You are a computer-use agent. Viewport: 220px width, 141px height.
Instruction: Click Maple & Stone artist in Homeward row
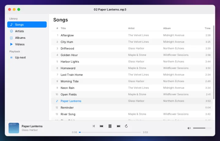pos(137,68)
